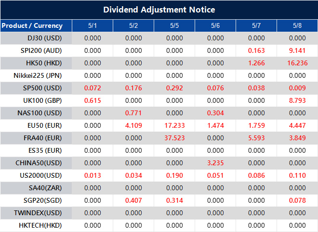This screenshot has height=232, width=318.
Task: Click the Dividend Adjustment Notice title
Action: click(x=159, y=10)
